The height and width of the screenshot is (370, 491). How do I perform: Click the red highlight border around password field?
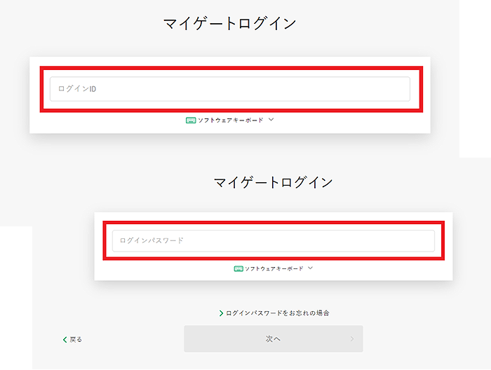point(274,222)
